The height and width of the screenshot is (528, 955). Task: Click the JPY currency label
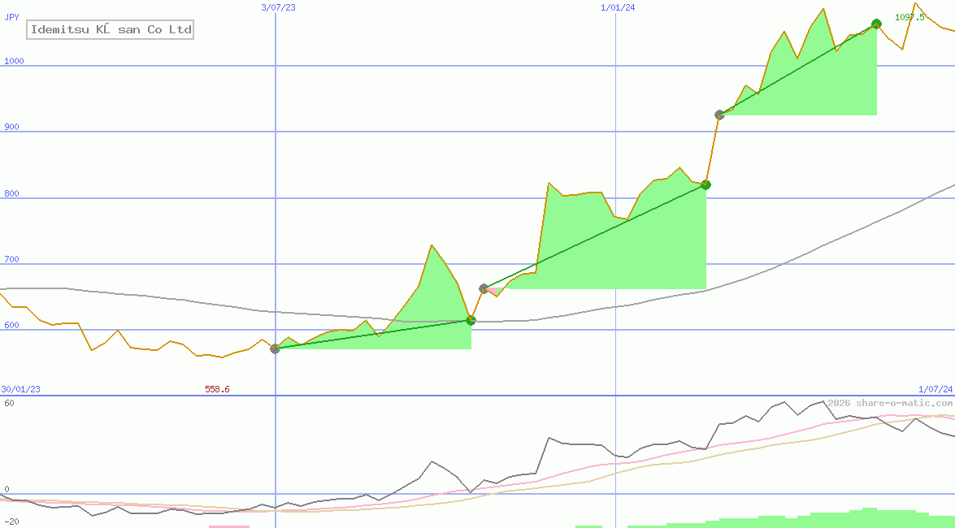tap(12, 17)
